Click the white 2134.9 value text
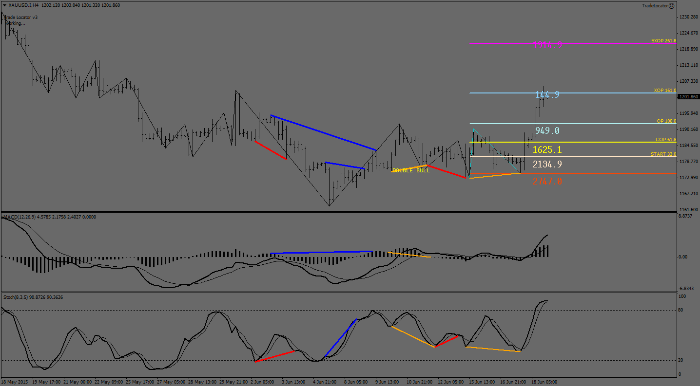 pyautogui.click(x=547, y=165)
